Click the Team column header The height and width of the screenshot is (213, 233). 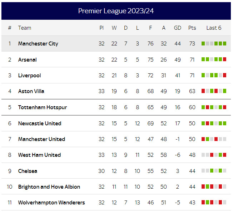[x=25, y=28]
